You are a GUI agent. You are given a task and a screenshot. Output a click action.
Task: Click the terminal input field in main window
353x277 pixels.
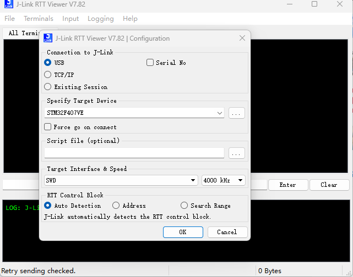coord(21,185)
